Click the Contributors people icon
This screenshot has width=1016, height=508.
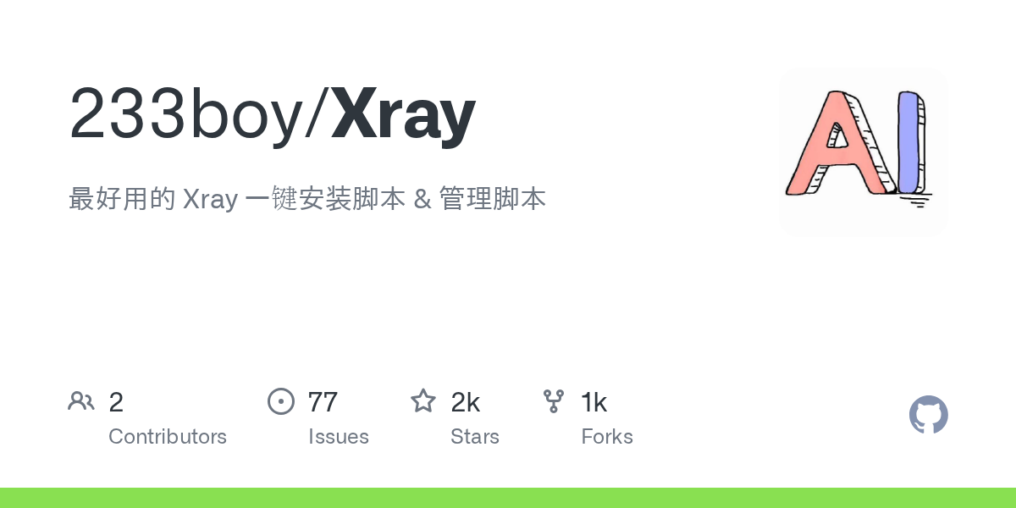[81, 400]
